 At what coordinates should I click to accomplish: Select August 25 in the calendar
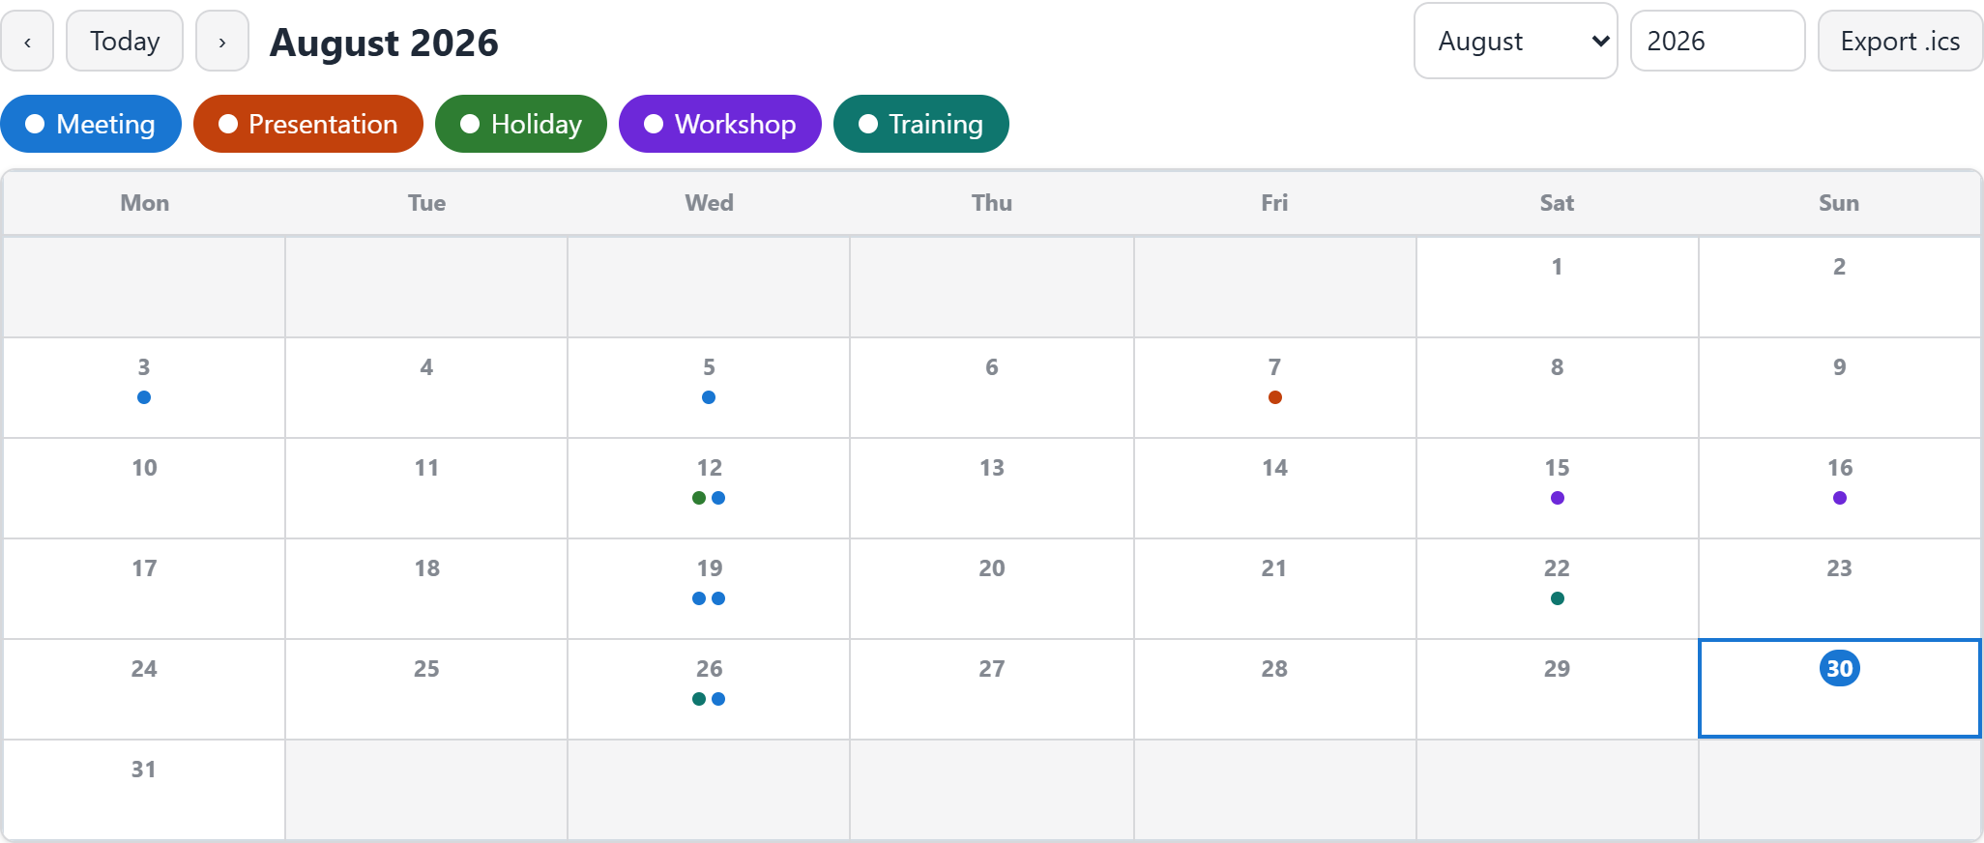tap(426, 689)
